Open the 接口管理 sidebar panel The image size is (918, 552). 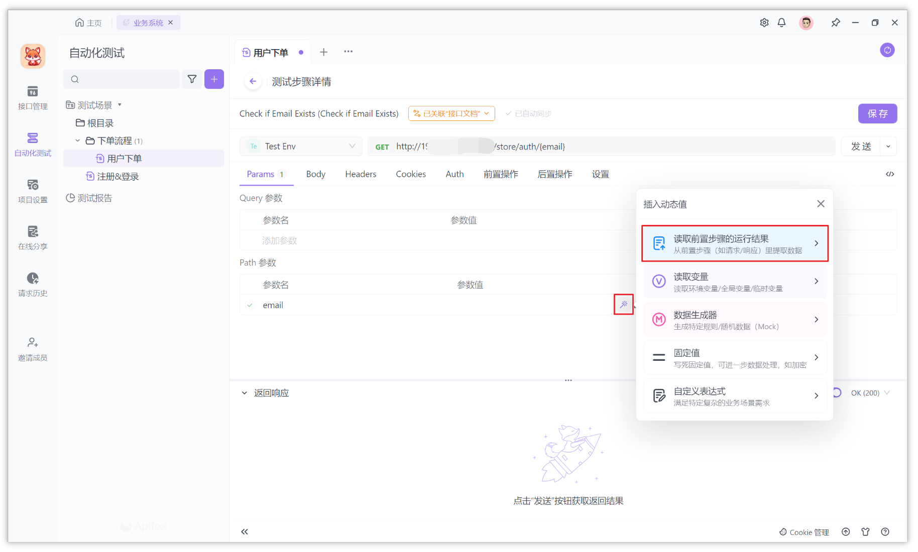[32, 98]
